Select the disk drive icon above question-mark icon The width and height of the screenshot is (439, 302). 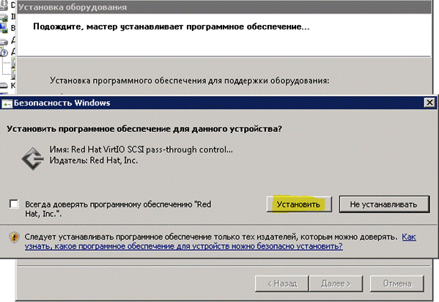pos(4,42)
